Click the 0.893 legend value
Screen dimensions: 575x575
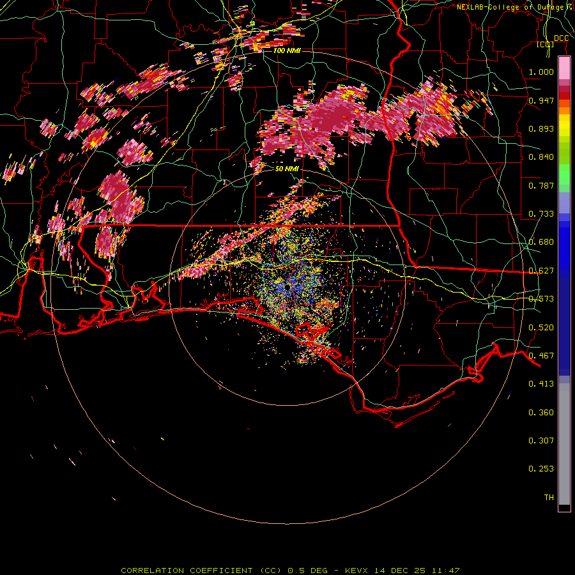click(541, 128)
